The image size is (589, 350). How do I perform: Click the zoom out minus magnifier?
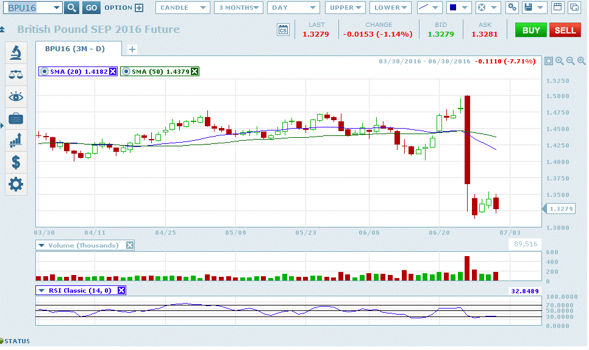pyautogui.click(x=571, y=61)
